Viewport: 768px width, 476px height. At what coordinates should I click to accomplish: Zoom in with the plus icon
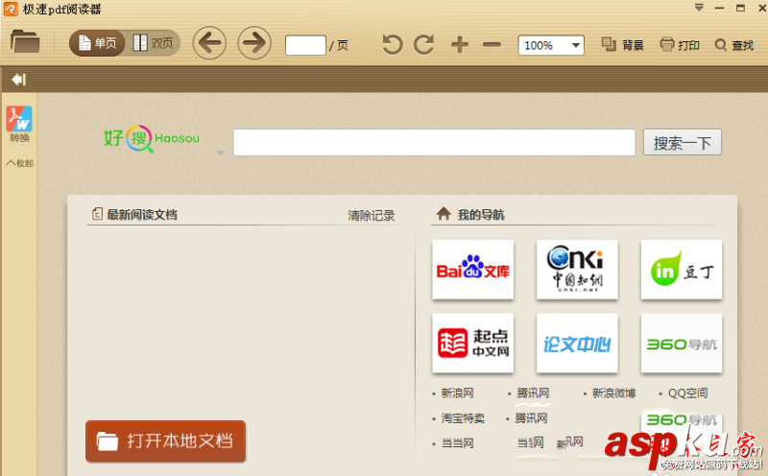460,44
